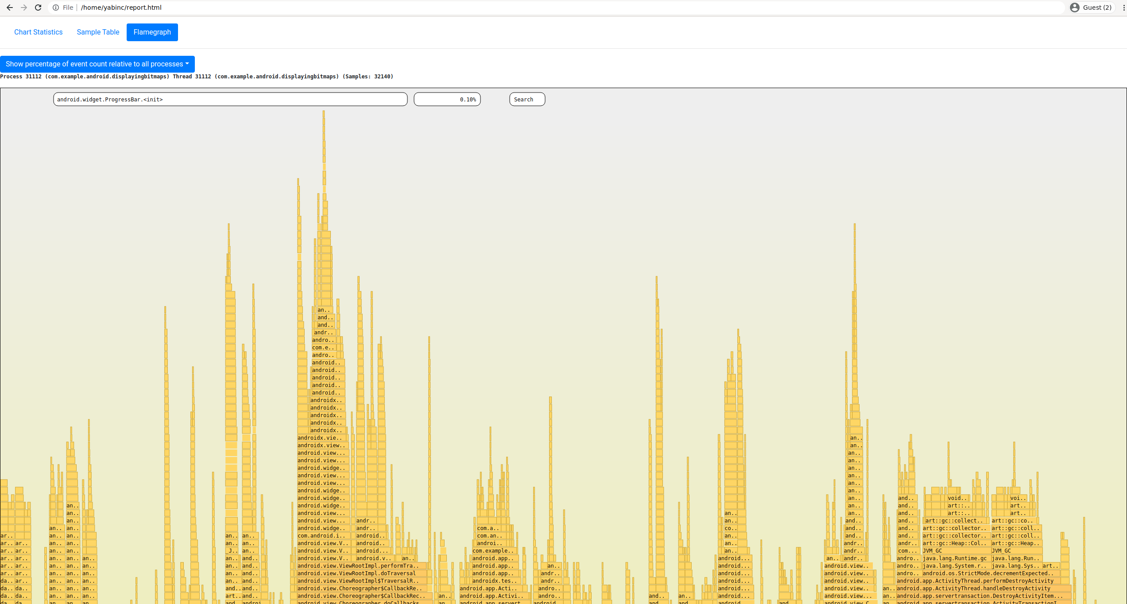
Task: Switch to Sample Table tab
Action: coord(98,32)
